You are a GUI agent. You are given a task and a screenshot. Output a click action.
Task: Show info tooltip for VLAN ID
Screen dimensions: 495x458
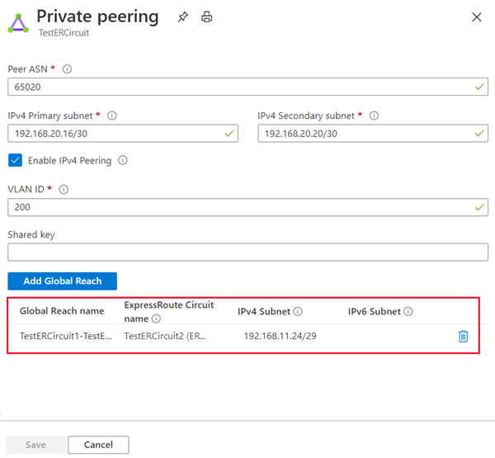tap(64, 189)
